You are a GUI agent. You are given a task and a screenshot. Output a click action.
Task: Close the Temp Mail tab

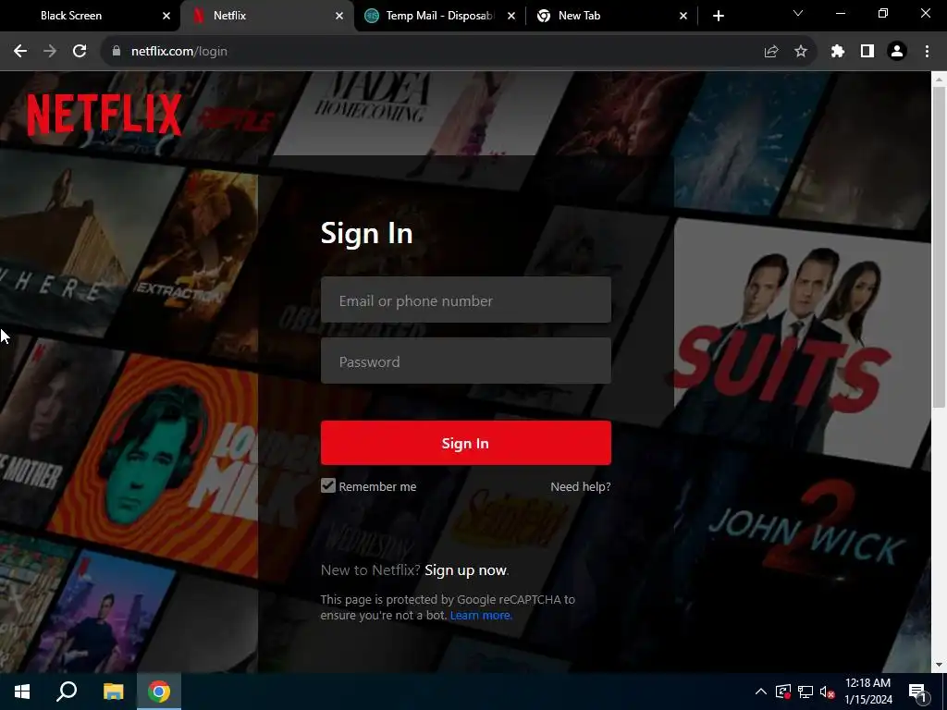tap(511, 16)
